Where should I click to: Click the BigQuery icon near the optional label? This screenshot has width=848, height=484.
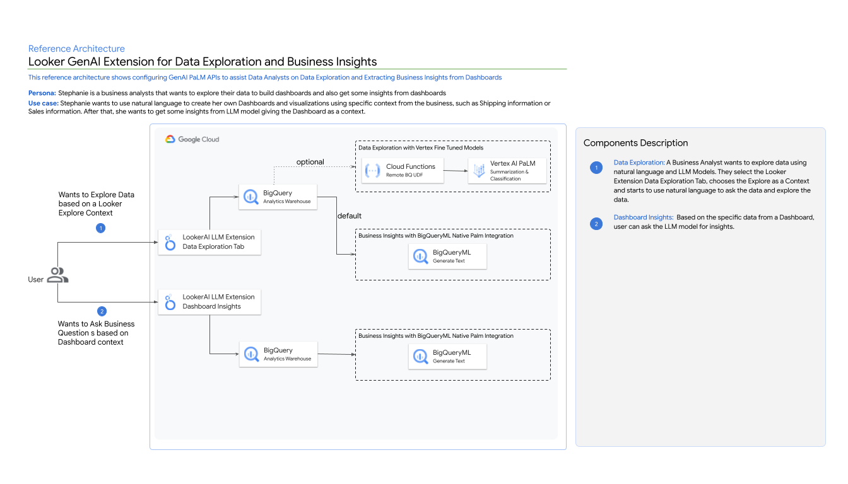click(251, 197)
